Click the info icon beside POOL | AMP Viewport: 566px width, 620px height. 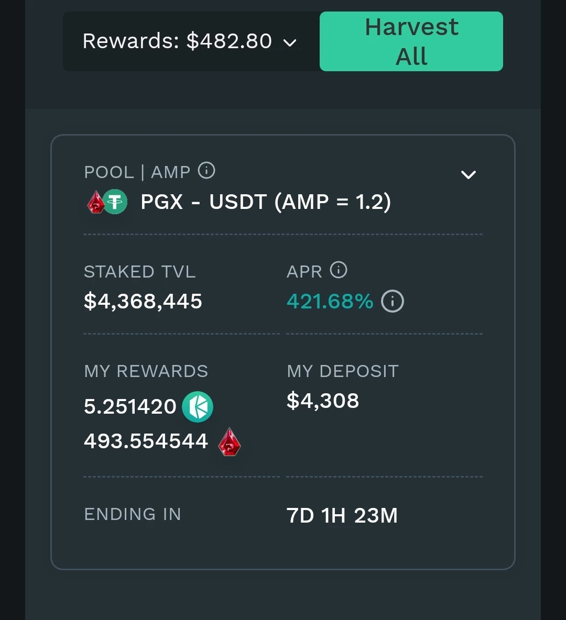coord(206,171)
